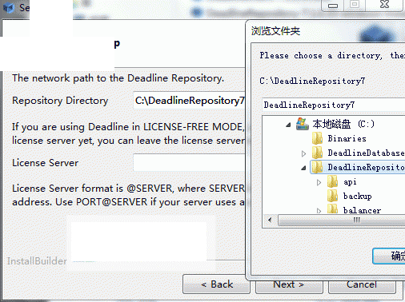Viewport: 405px width, 302px height.
Task: Click the Back button in setup window
Action: pyautogui.click(x=216, y=284)
